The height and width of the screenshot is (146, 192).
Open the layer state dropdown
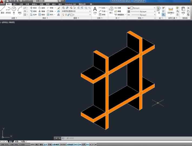tap(76, 11)
